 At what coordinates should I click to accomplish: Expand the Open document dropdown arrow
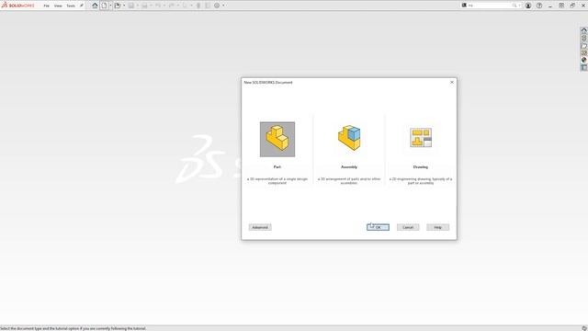[x=124, y=6]
